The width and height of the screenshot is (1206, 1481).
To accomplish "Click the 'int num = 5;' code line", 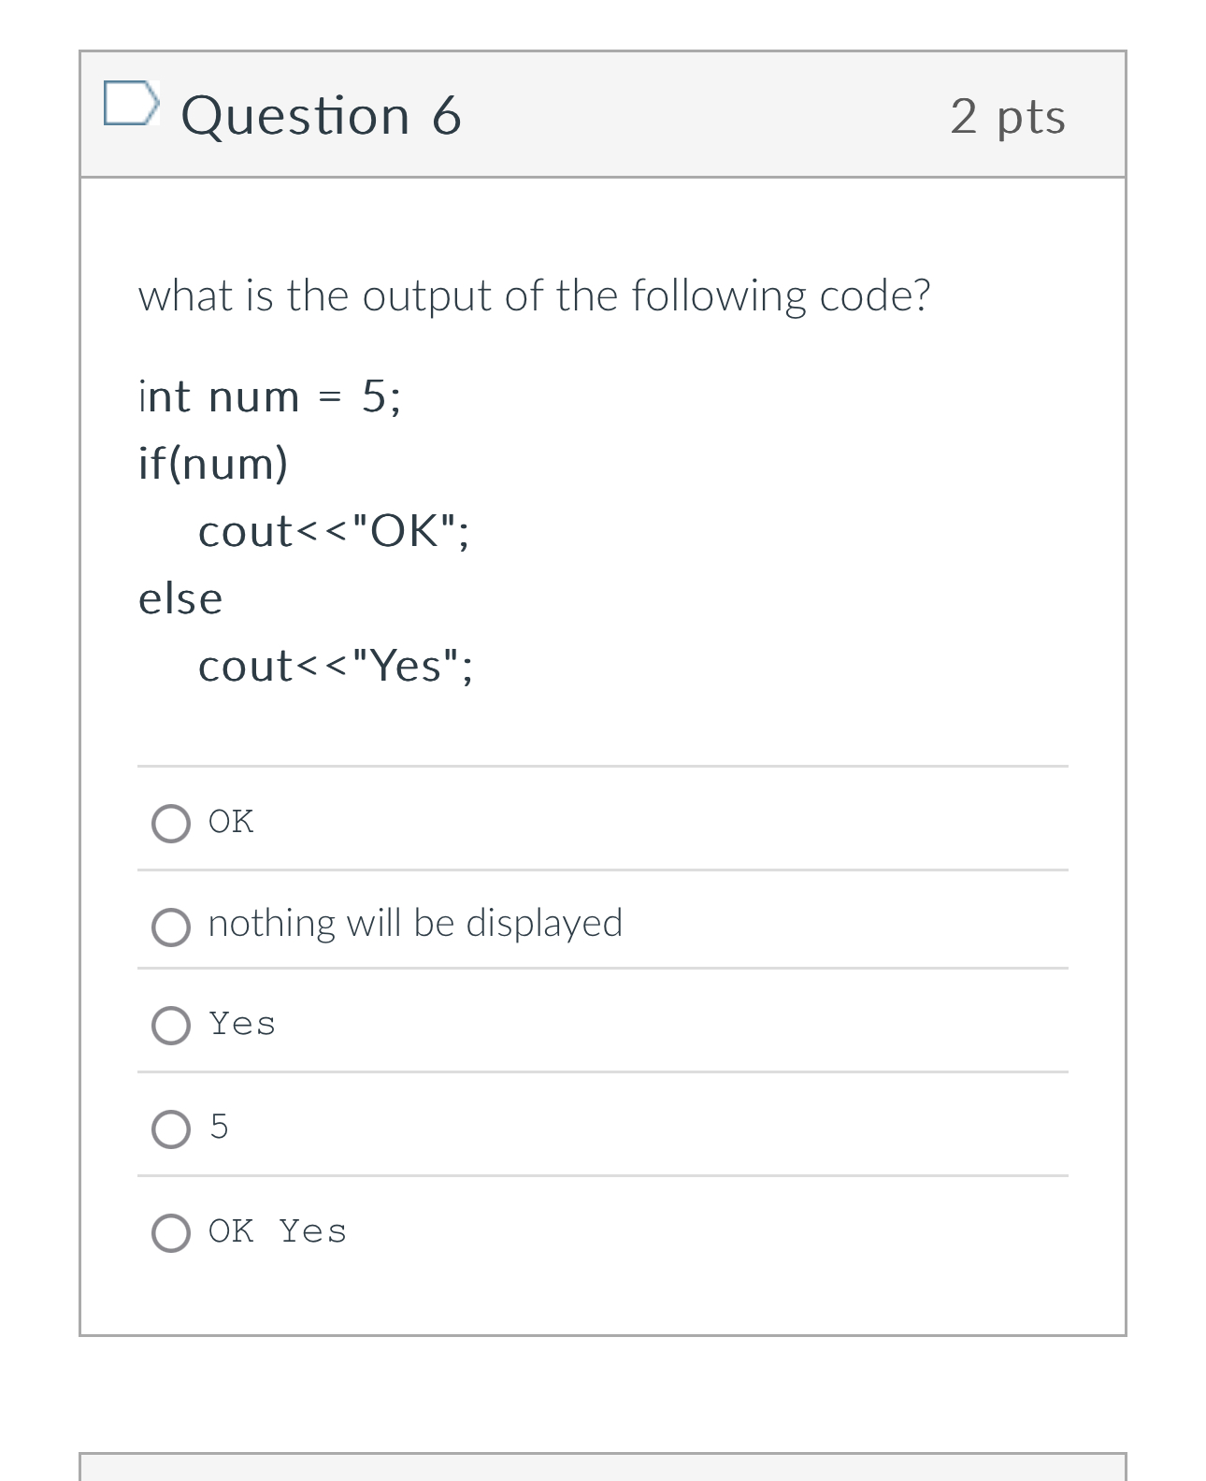I will pyautogui.click(x=269, y=395).
